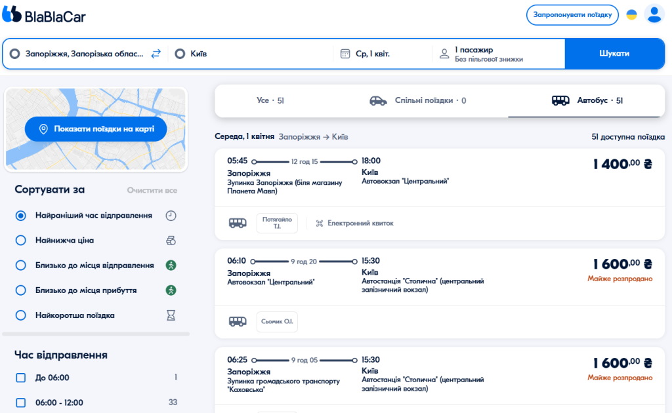The width and height of the screenshot is (672, 413).
Task: Click the BlaBlaCar logo
Action: (44, 16)
